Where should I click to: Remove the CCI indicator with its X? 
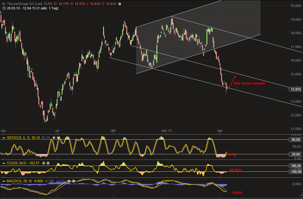[48, 163]
